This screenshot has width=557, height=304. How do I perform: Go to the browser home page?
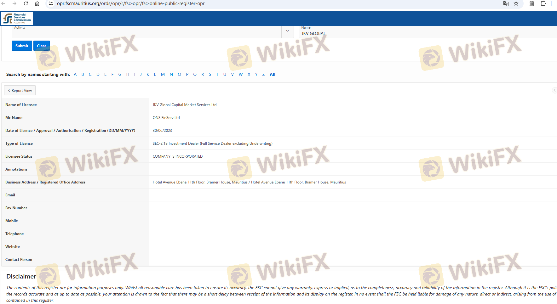click(x=37, y=3)
